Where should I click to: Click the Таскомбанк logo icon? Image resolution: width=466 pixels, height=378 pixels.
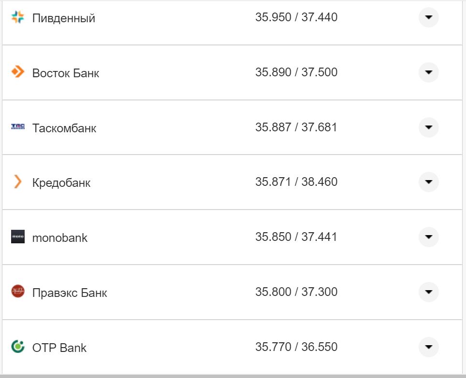(17, 127)
